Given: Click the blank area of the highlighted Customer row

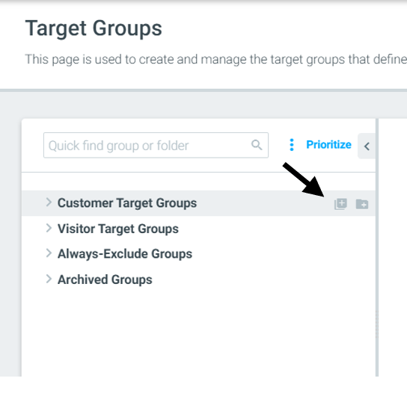Looking at the screenshot, I should click(265, 203).
